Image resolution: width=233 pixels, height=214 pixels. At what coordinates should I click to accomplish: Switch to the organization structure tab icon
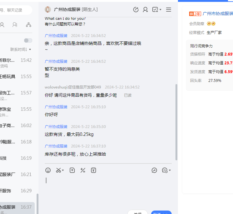coord(28,24)
